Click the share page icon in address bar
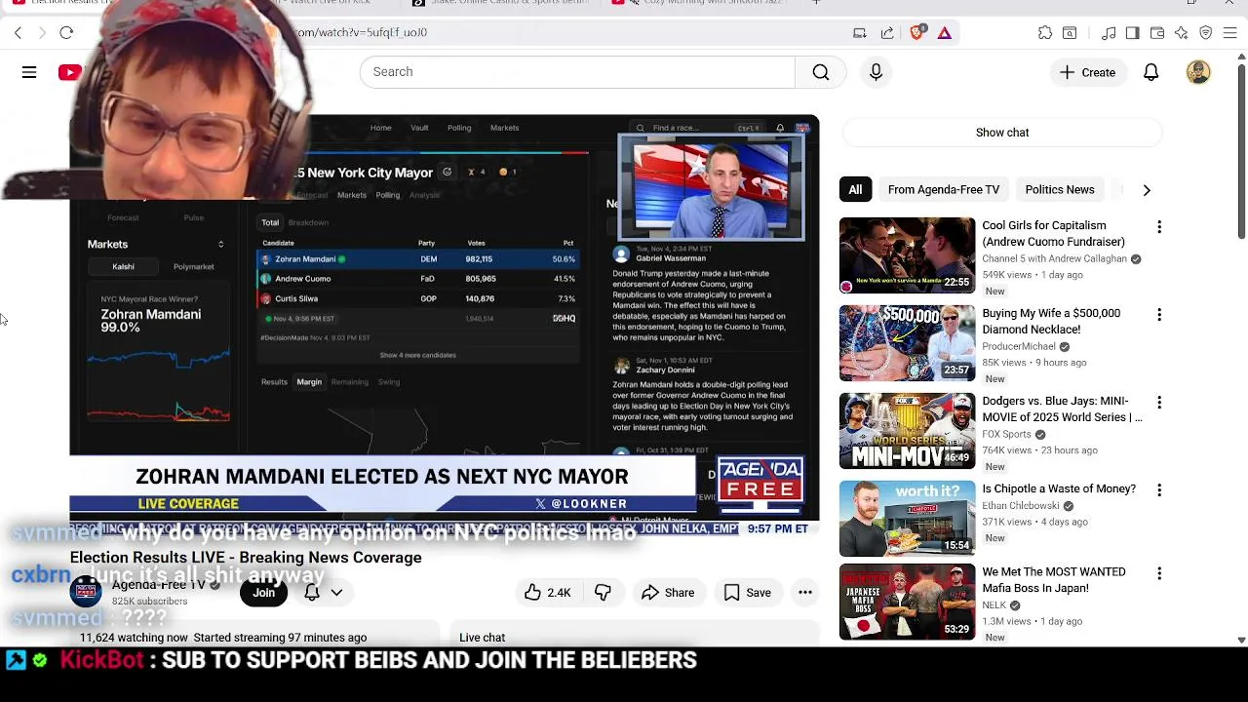This screenshot has width=1248, height=702. (887, 33)
